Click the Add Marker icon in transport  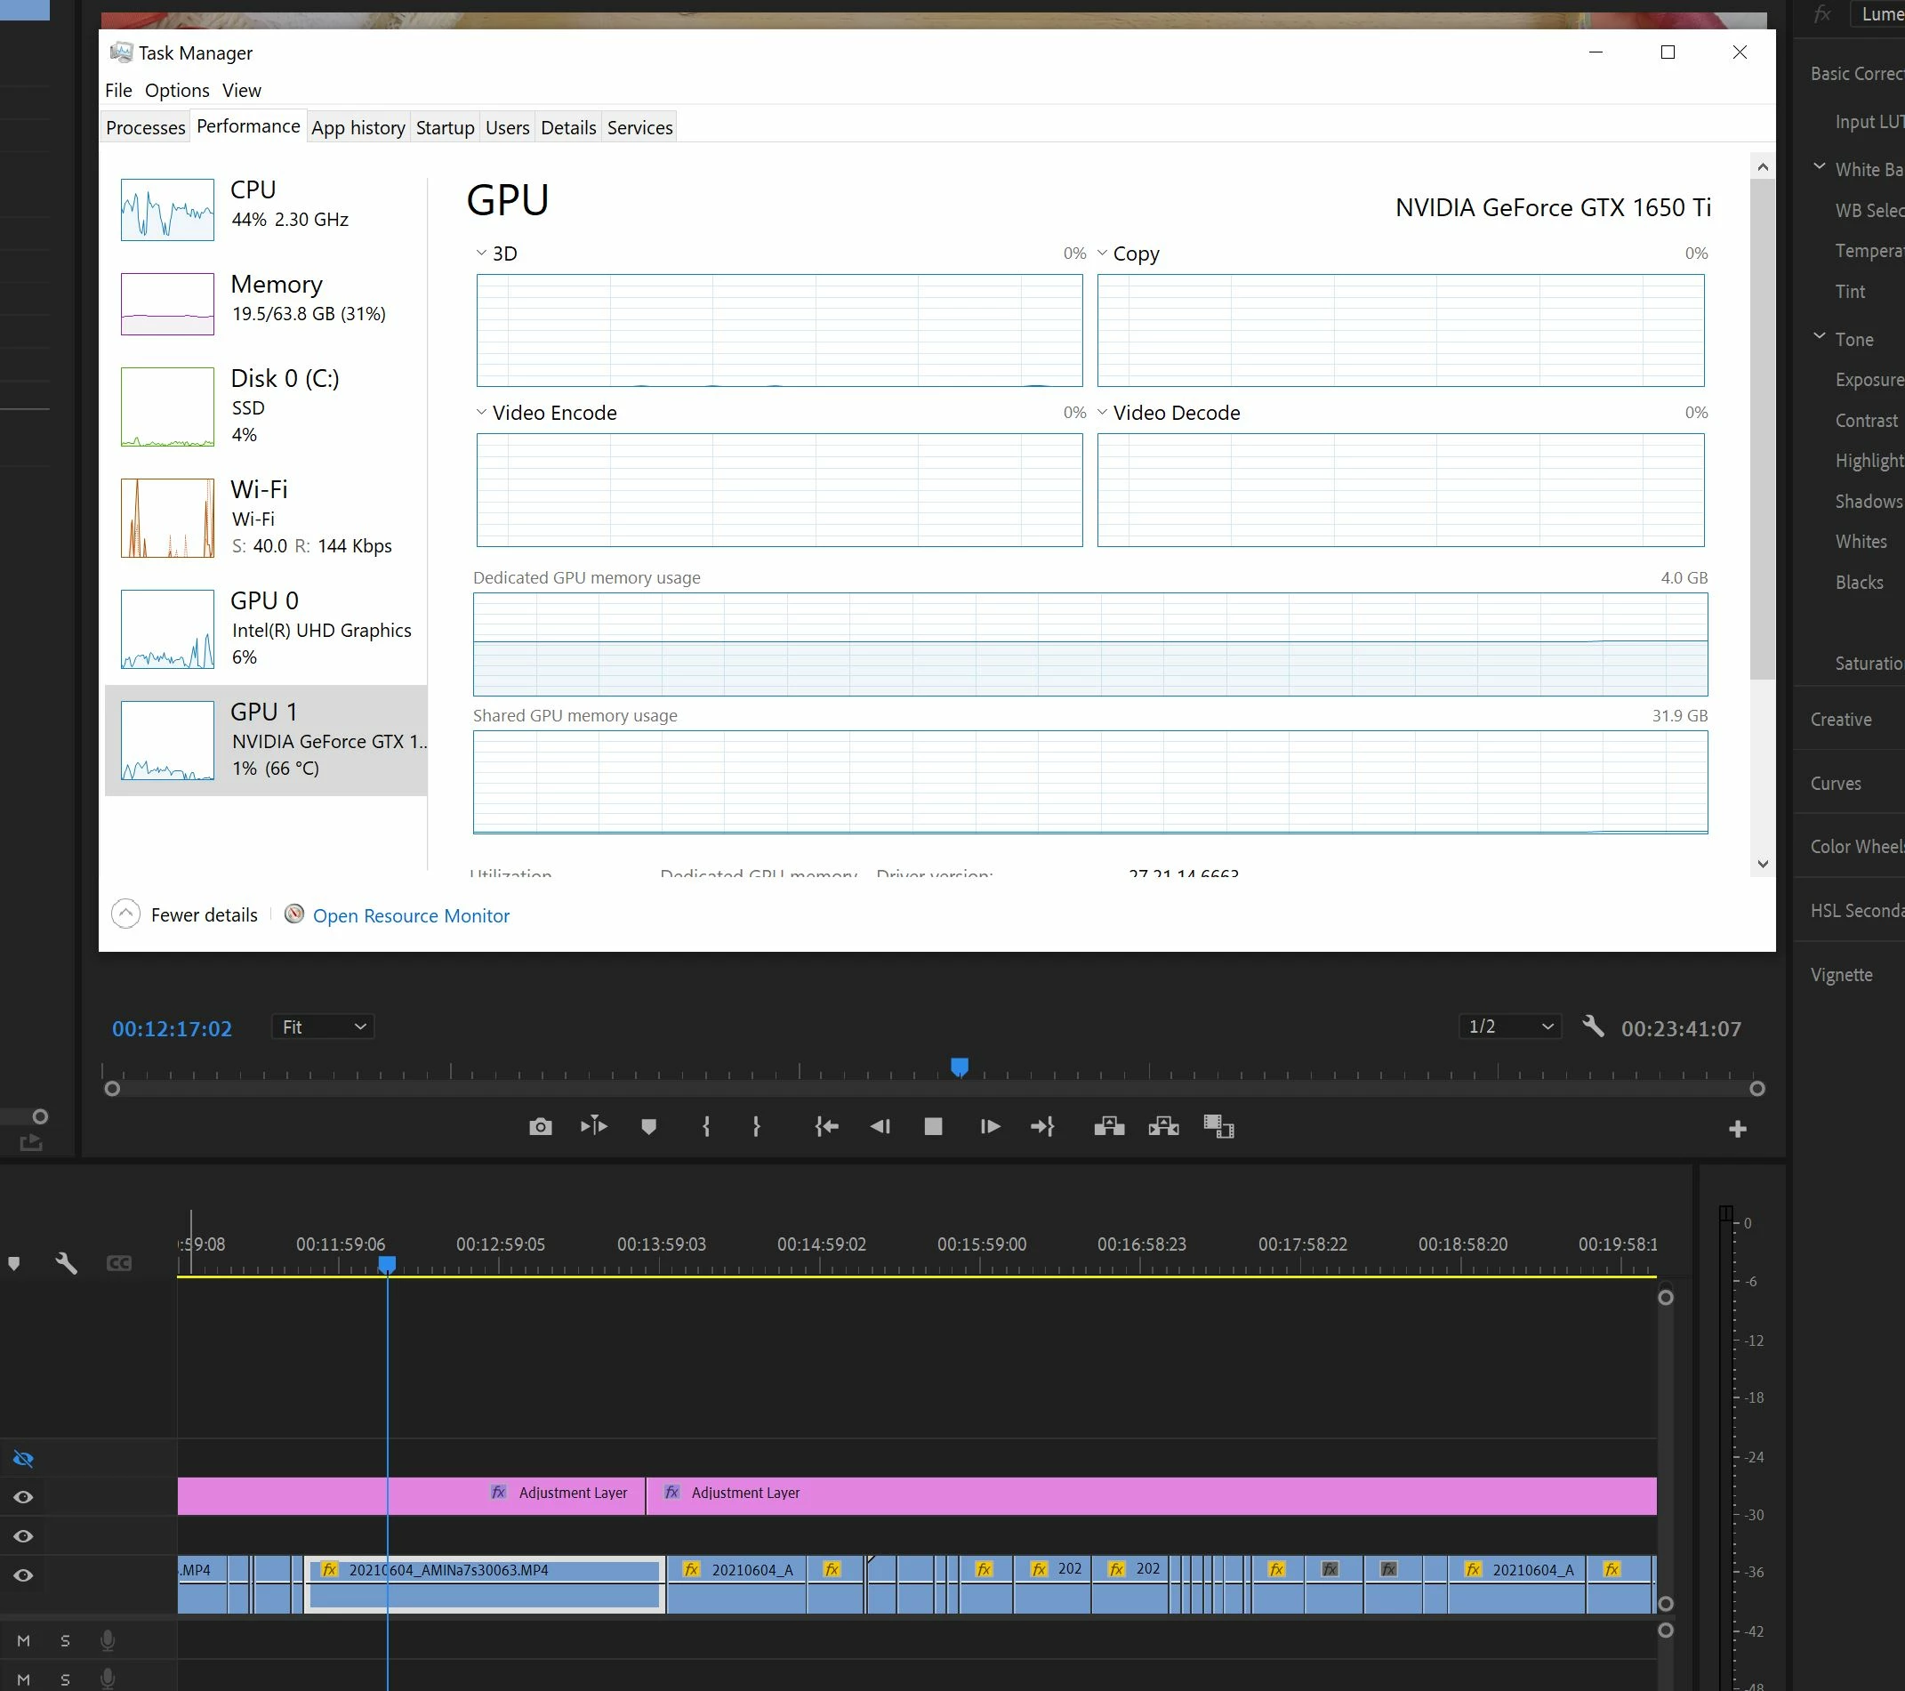click(x=648, y=1127)
